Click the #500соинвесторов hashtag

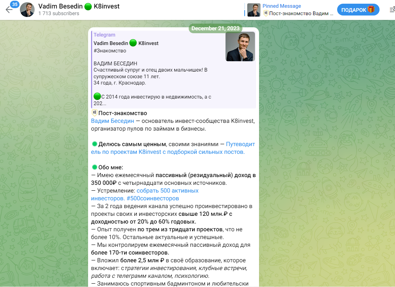(153, 198)
